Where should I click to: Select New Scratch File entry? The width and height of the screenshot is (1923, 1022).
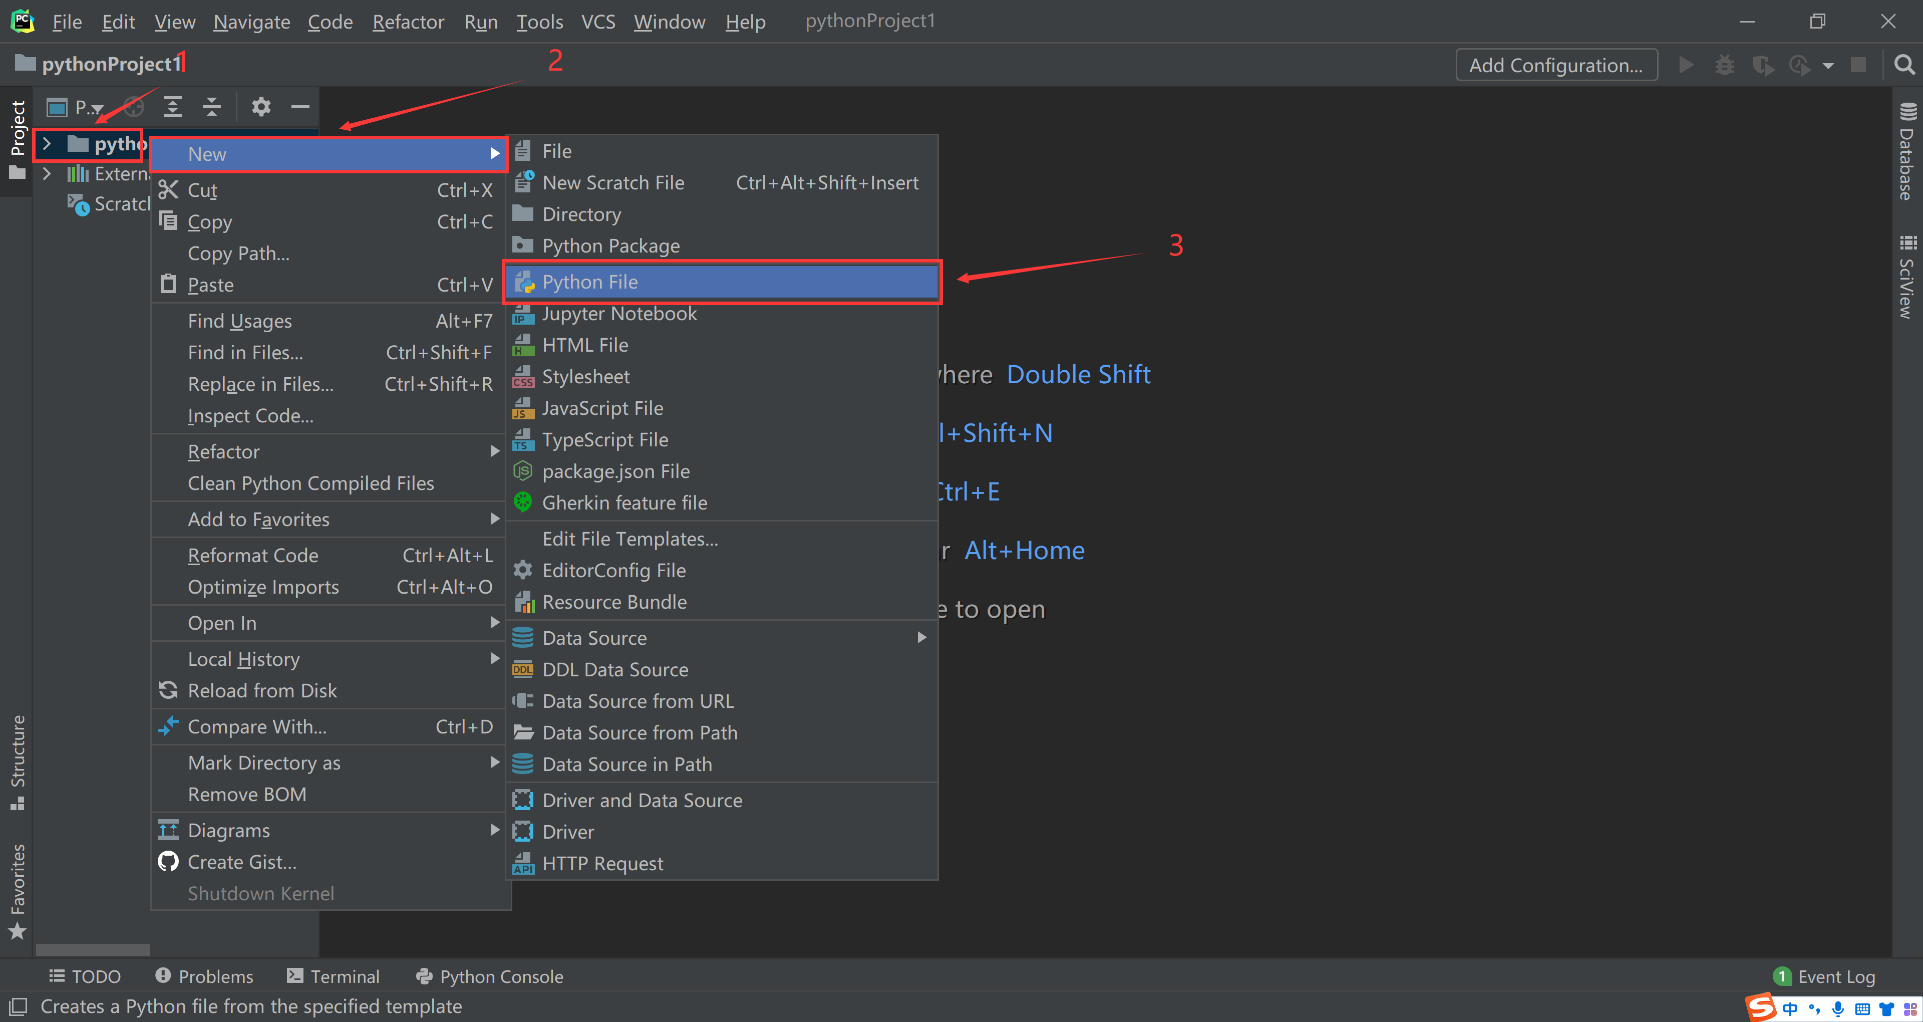pos(721,183)
